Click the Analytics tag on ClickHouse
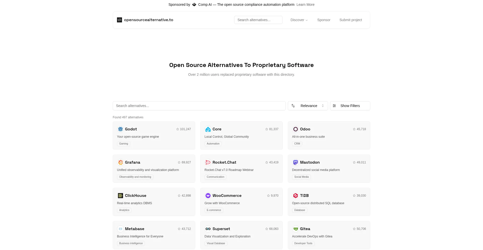This screenshot has height=250, width=483. [x=124, y=210]
